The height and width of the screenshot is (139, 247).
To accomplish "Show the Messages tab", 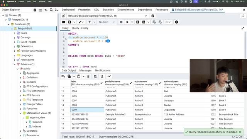I will 85,70.
